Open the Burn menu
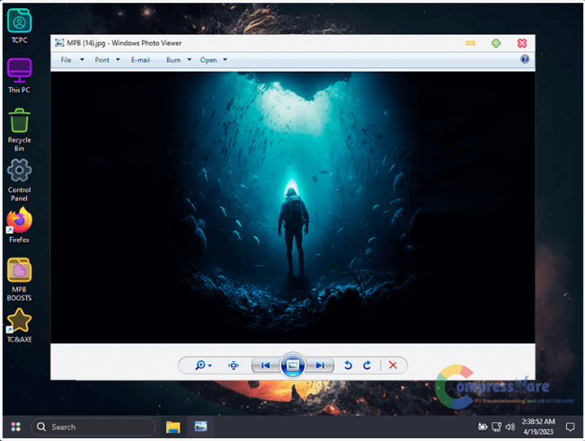 point(173,60)
